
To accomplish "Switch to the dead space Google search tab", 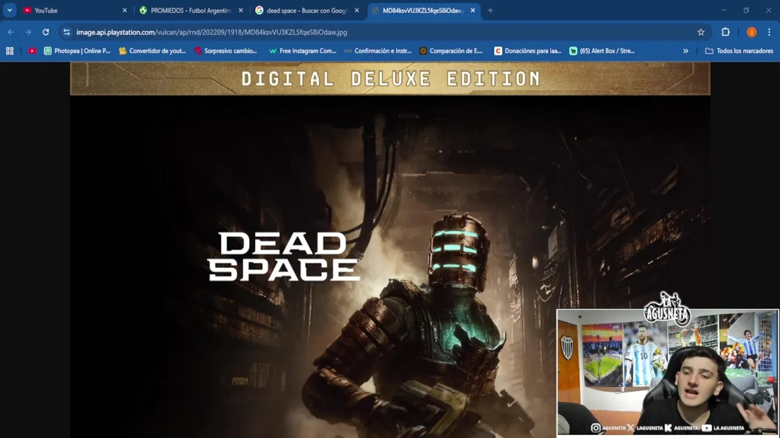I will pos(307,10).
